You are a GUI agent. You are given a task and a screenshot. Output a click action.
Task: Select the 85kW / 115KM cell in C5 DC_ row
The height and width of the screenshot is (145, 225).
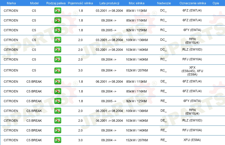[x=136, y=11]
